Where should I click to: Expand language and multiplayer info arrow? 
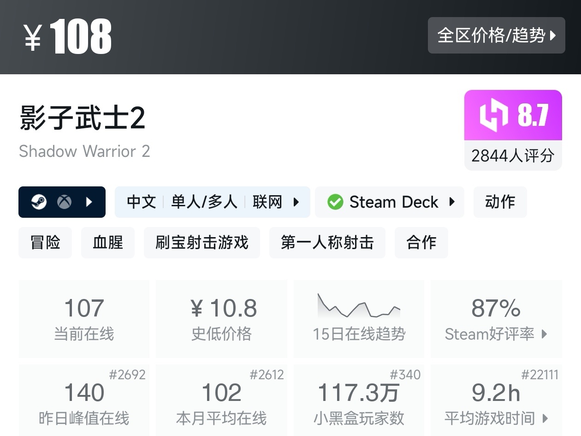coord(296,202)
